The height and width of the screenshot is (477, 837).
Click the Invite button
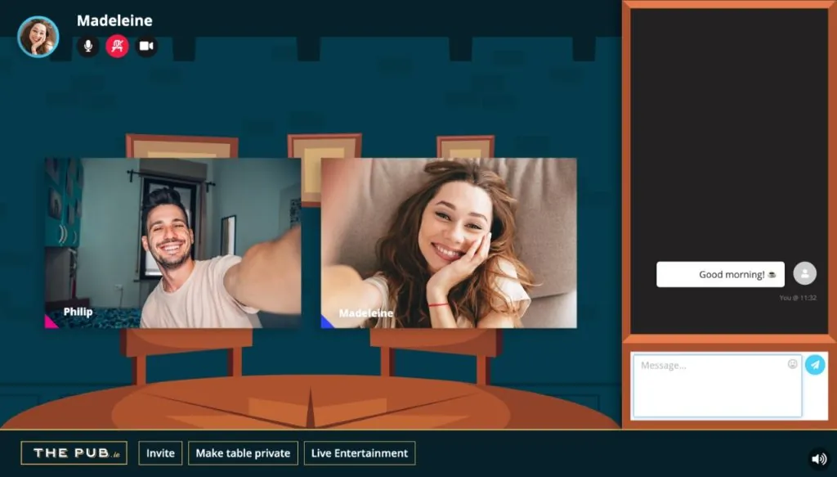[x=160, y=453]
